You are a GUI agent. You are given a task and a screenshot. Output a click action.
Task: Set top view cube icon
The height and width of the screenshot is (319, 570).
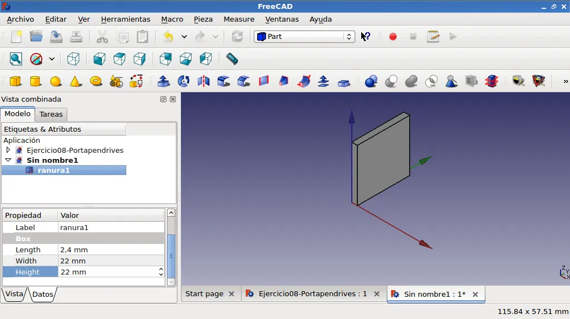coord(119,59)
